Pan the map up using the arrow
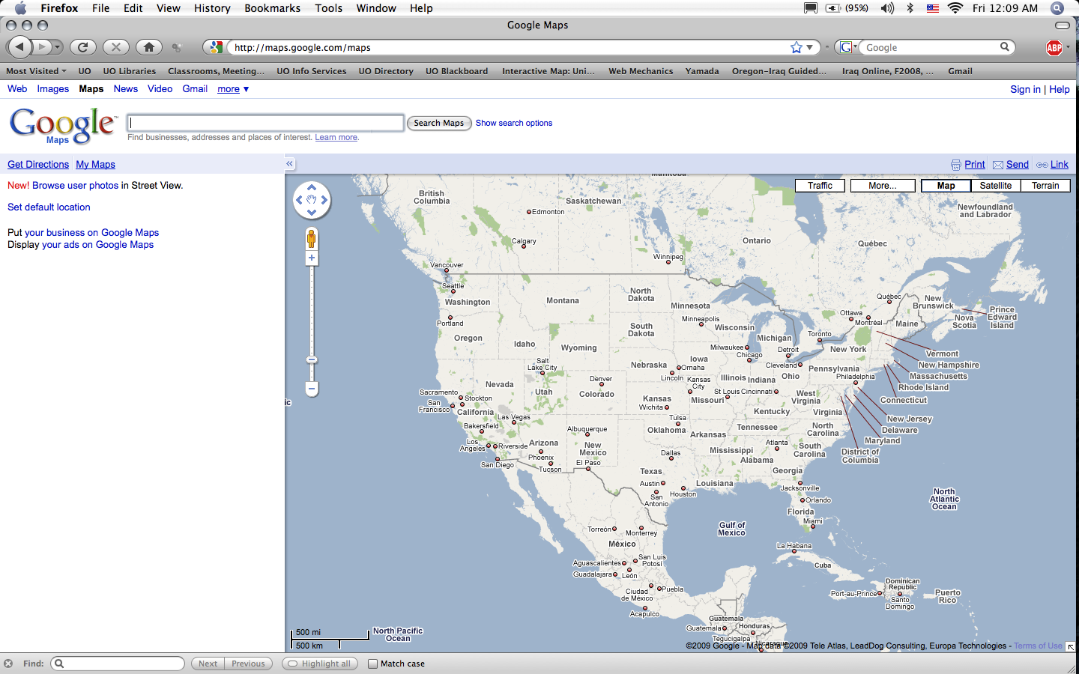The height and width of the screenshot is (674, 1079). point(312,188)
